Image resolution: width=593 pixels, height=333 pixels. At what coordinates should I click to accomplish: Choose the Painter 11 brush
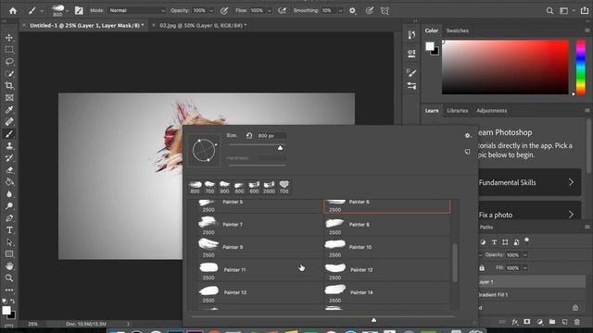click(x=259, y=270)
